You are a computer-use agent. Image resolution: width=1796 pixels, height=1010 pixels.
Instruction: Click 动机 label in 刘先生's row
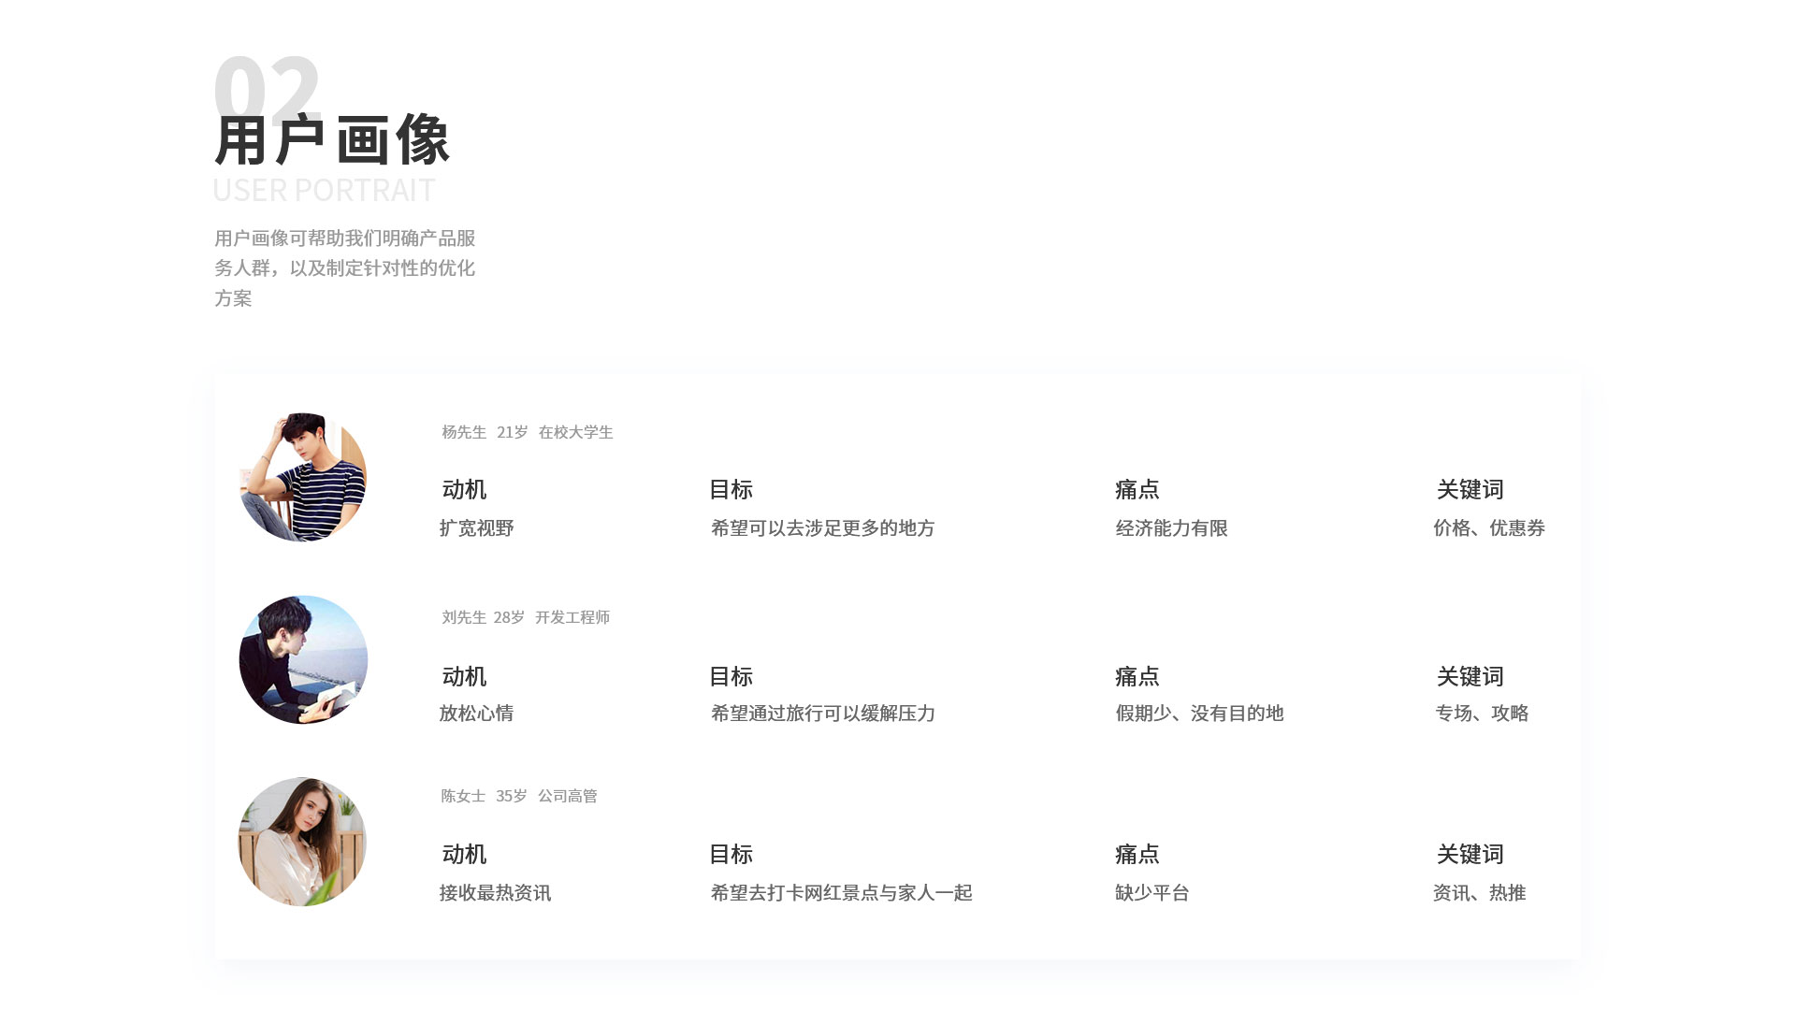pyautogui.click(x=464, y=676)
